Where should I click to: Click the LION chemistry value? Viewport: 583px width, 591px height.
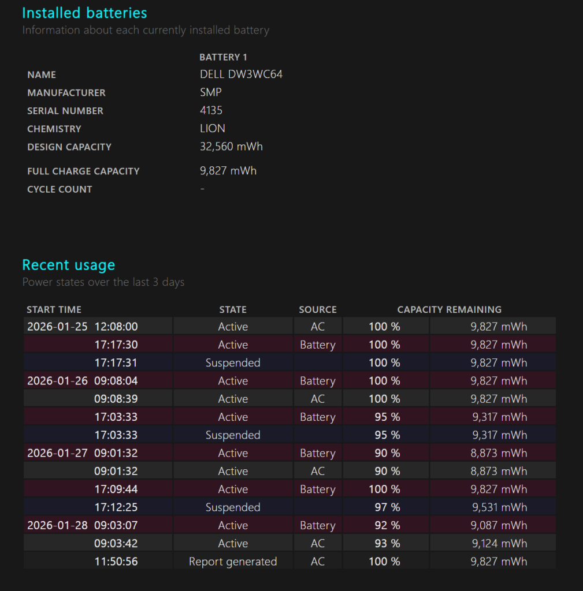(x=212, y=128)
